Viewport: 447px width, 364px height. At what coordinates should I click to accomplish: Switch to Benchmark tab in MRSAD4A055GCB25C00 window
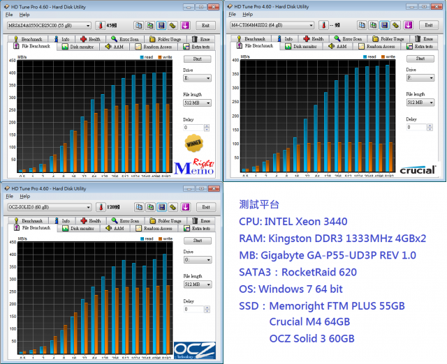(x=28, y=39)
